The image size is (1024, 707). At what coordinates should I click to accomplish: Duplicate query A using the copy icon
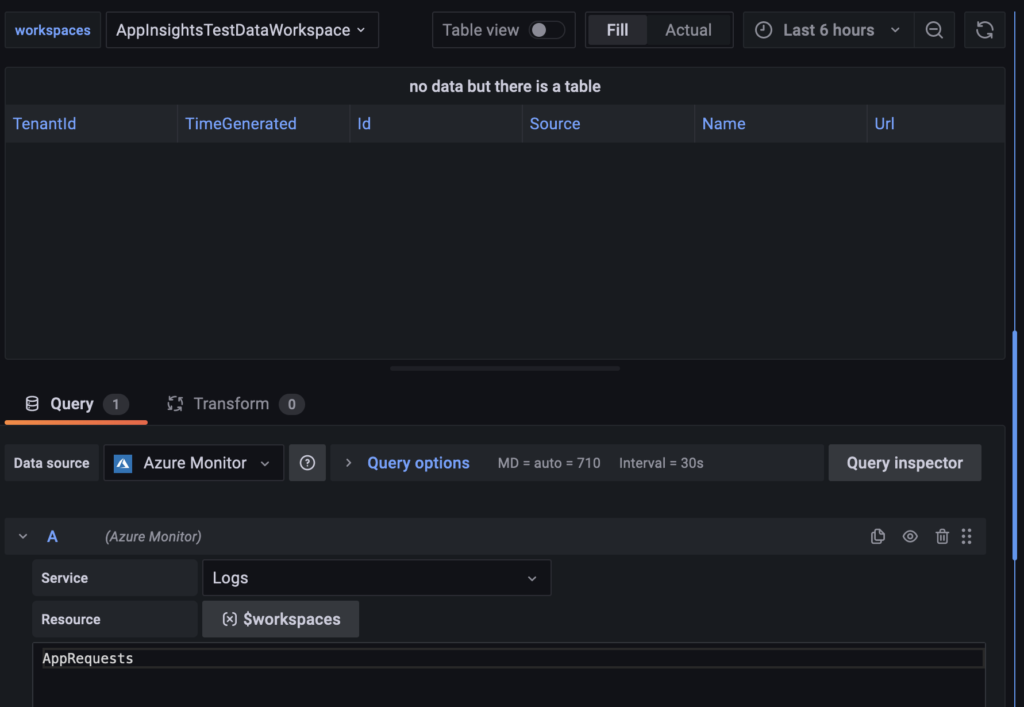pyautogui.click(x=877, y=536)
